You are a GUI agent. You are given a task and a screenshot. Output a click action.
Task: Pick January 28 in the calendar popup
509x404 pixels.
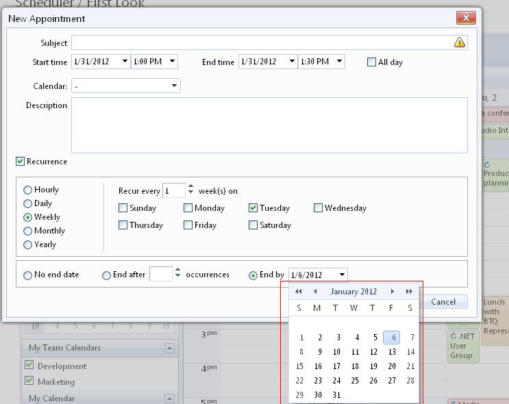coord(410,380)
